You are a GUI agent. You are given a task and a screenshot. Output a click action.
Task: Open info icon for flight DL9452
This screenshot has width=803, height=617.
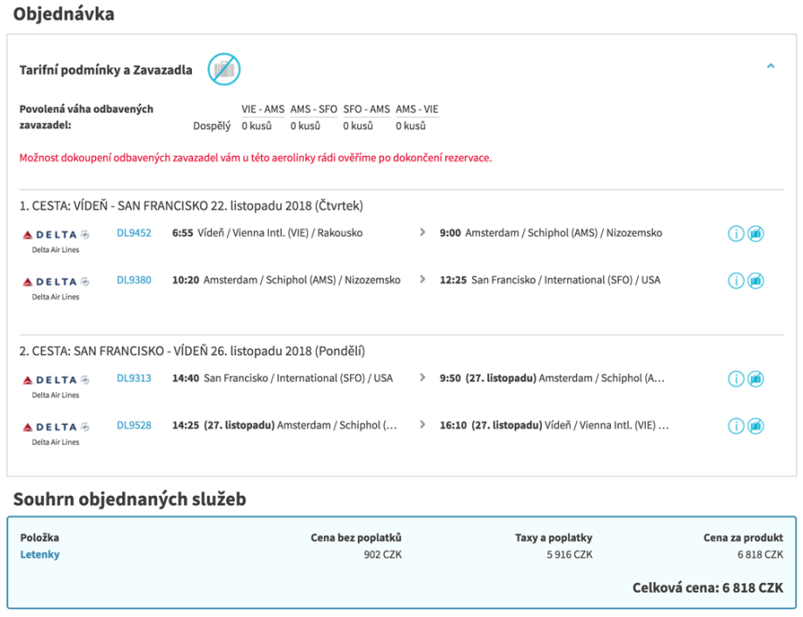point(736,234)
